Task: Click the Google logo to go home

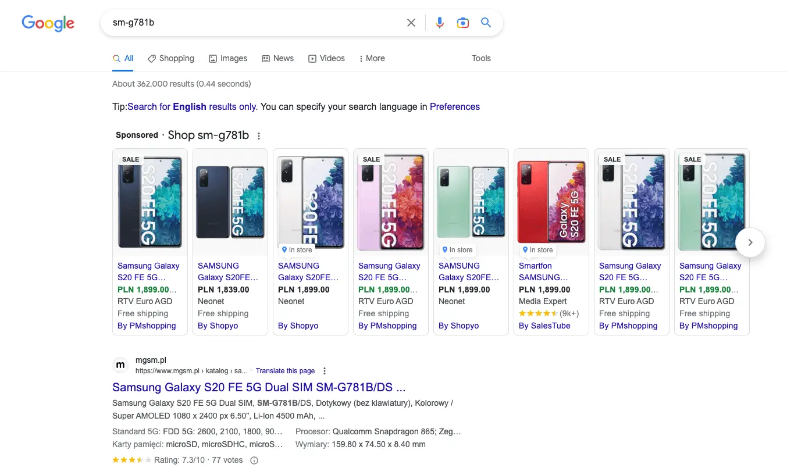Action: point(48,23)
